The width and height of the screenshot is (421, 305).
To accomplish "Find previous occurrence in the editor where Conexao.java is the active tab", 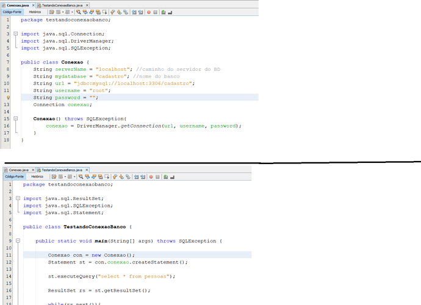I will 85,12.
